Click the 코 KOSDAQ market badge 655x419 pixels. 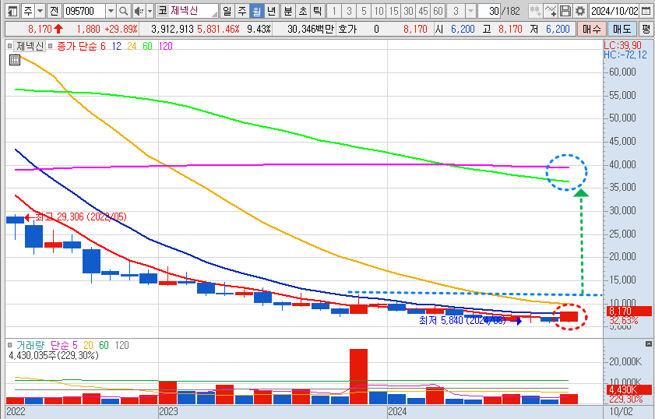(x=163, y=11)
